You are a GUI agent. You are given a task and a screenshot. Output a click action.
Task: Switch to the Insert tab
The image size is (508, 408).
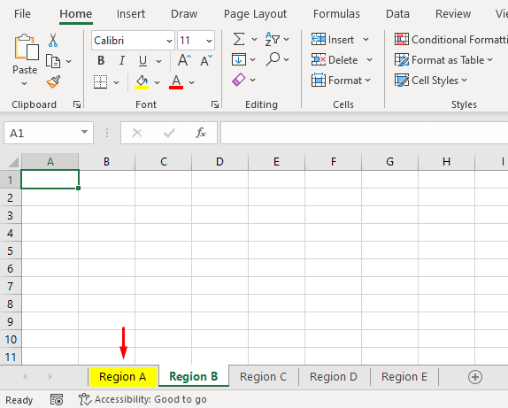coord(131,14)
